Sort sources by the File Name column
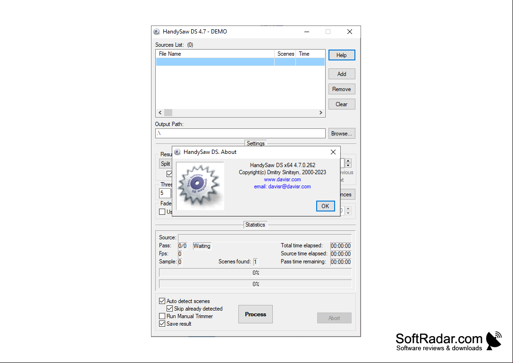 click(x=215, y=54)
